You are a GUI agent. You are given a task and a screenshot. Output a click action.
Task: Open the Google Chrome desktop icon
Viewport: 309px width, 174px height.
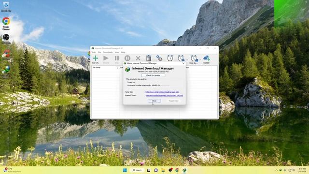point(6,24)
